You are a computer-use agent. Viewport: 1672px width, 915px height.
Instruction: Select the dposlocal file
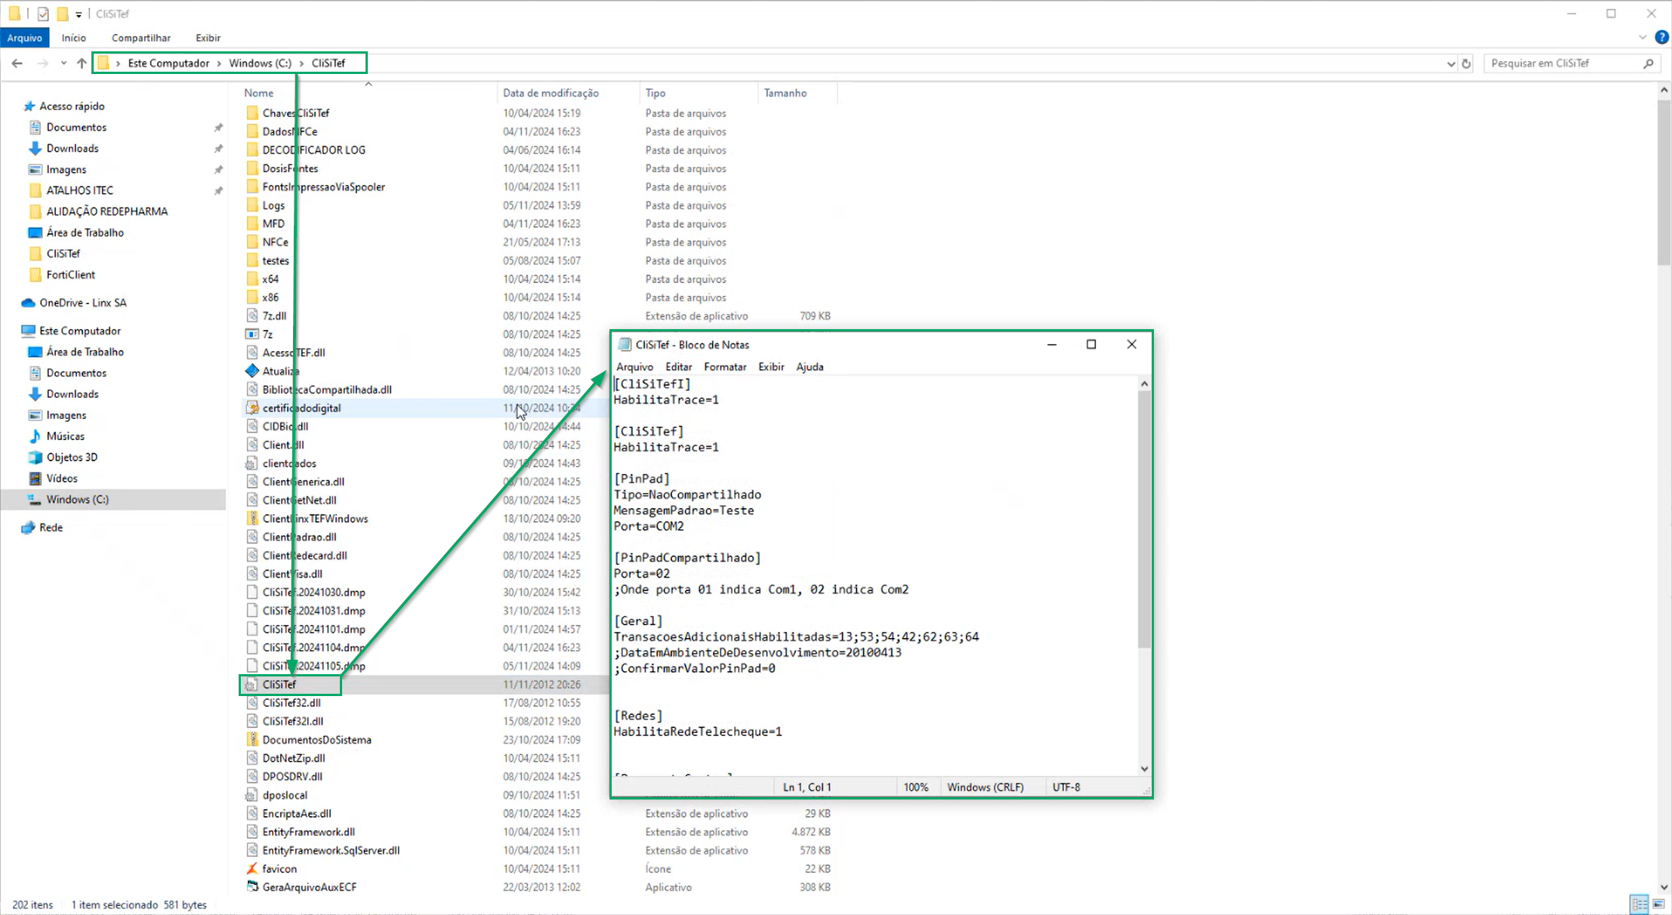pos(285,795)
